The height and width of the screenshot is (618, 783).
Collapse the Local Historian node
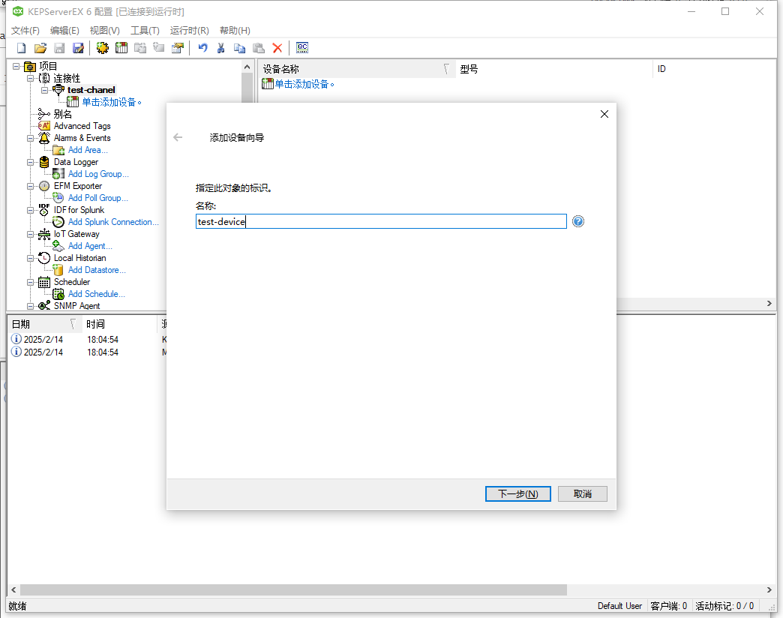point(31,258)
